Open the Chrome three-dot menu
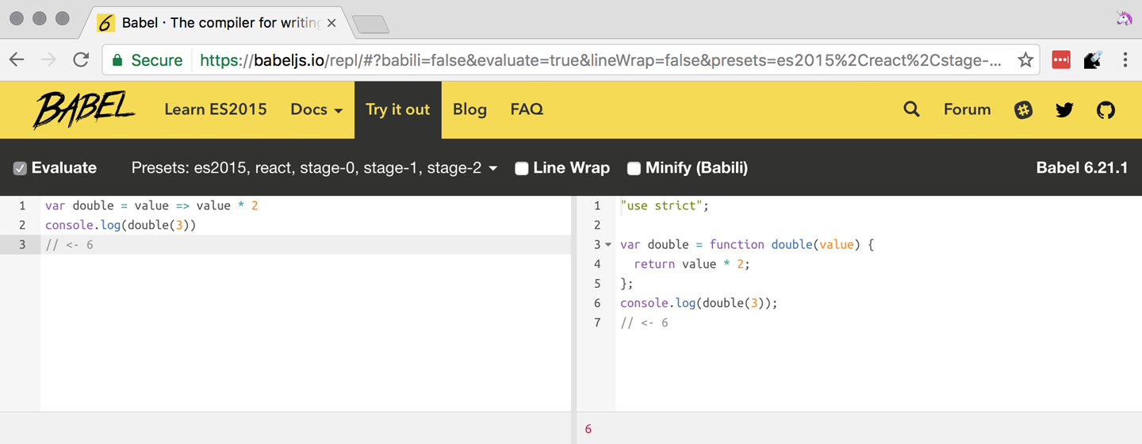Image resolution: width=1142 pixels, height=444 pixels. pos(1125,59)
